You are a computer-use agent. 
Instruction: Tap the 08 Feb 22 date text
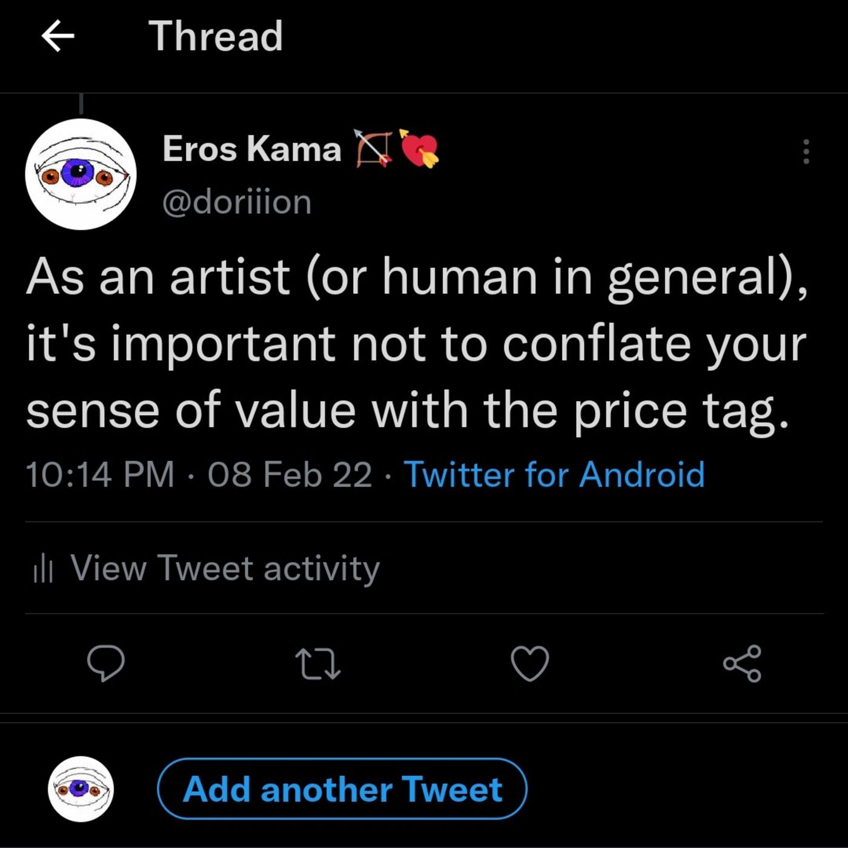(290, 474)
